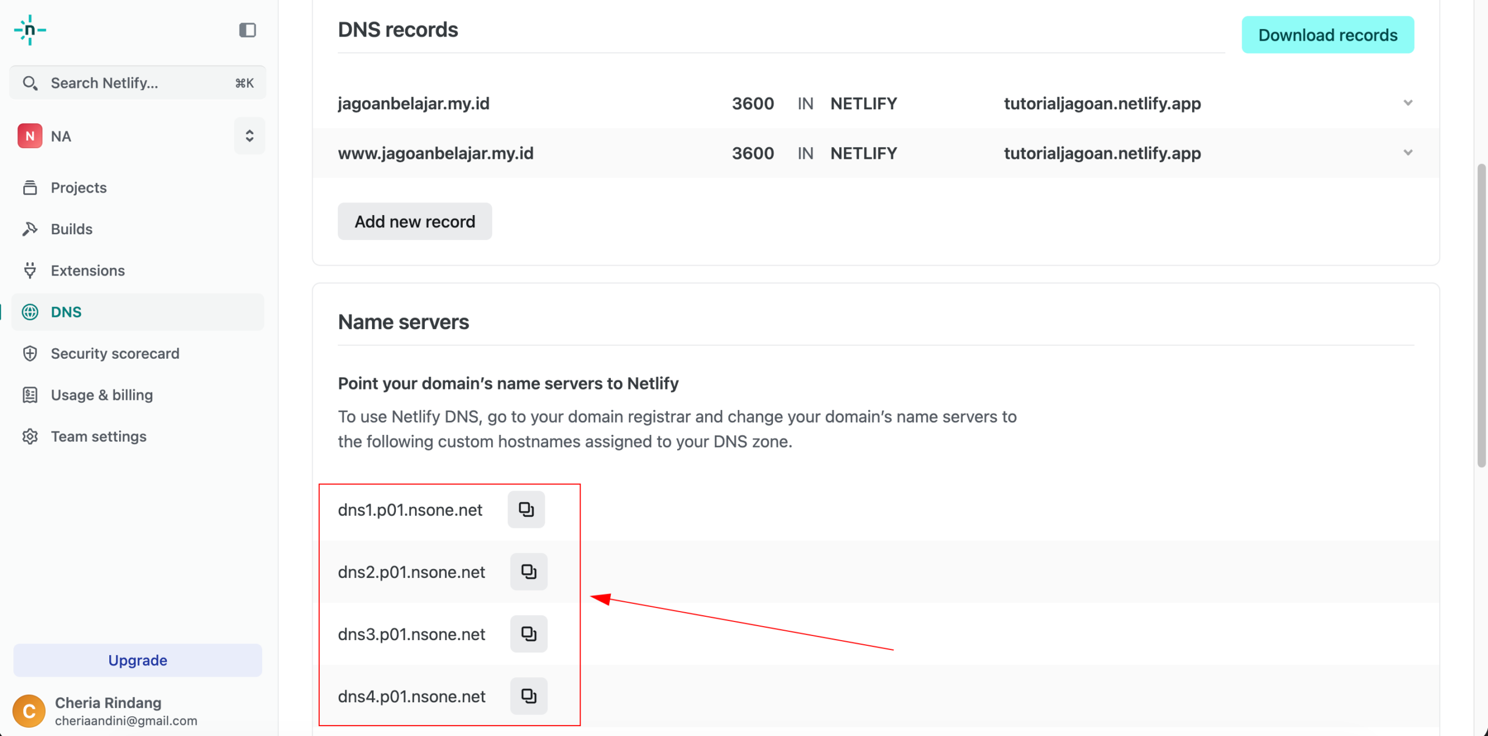Copy dns4.p01.nsone.net name server
The width and height of the screenshot is (1488, 736).
pos(528,696)
